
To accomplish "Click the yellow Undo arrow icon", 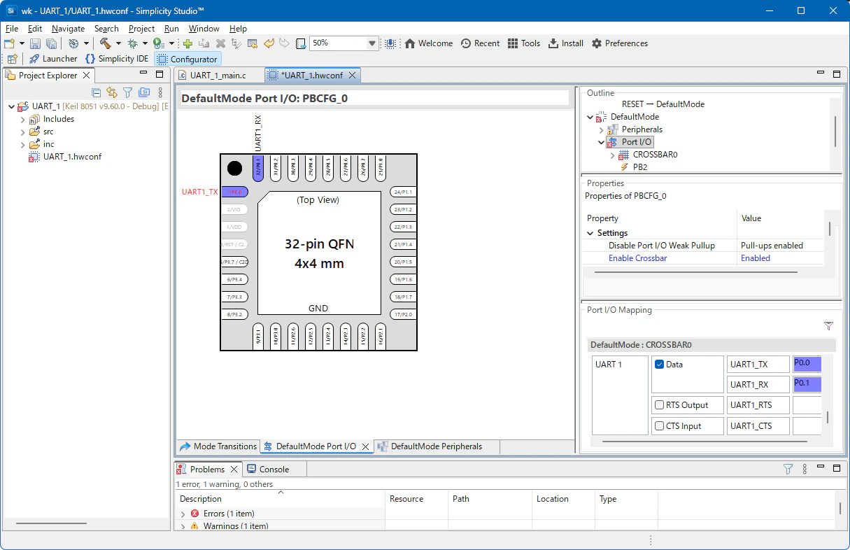I will point(269,43).
